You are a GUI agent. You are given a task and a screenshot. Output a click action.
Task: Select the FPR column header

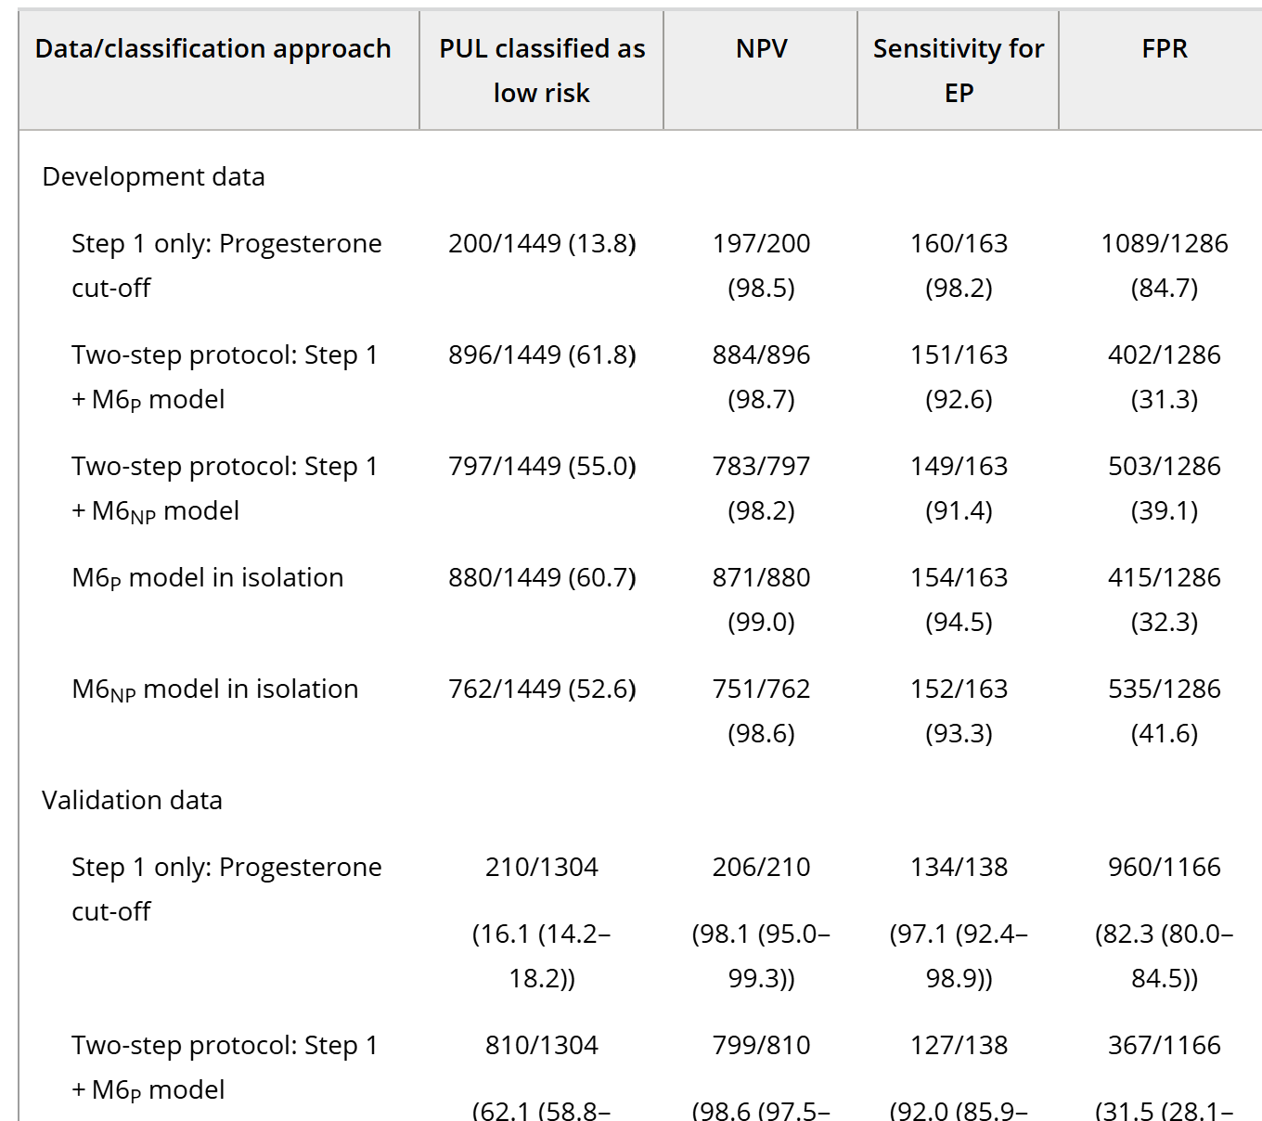pyautogui.click(x=1164, y=49)
